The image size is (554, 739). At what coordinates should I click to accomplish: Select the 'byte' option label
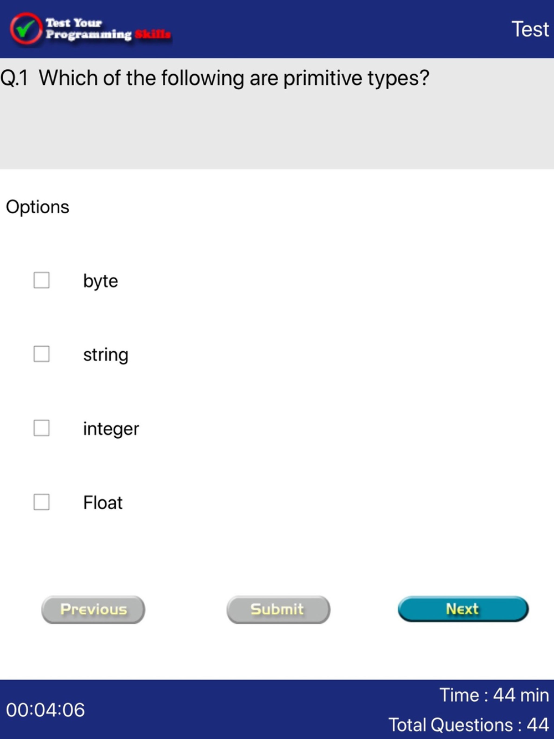[100, 281]
